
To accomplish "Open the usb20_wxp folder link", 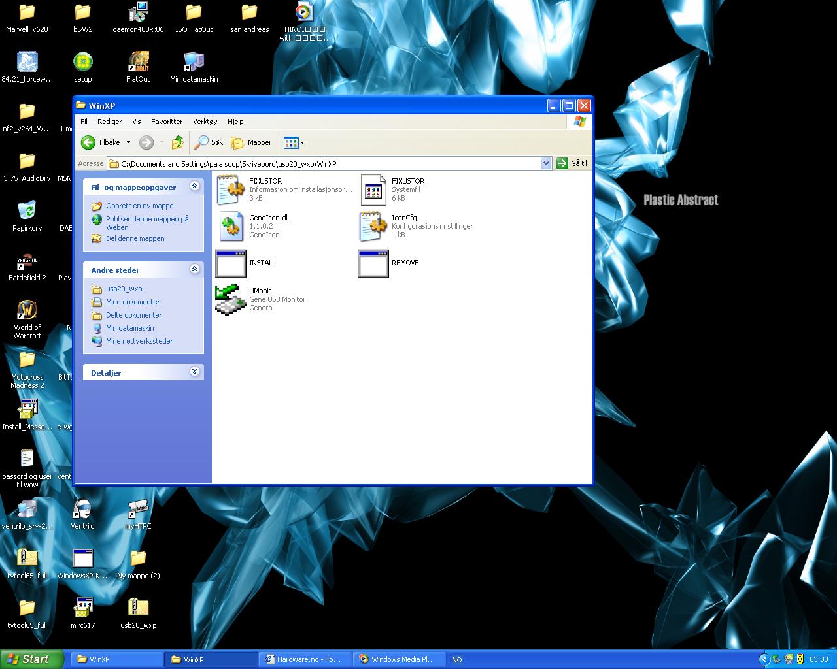I will tap(124, 289).
